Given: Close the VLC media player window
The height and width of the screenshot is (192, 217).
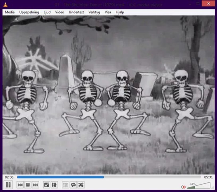Looking at the screenshot, I should coord(208,4).
